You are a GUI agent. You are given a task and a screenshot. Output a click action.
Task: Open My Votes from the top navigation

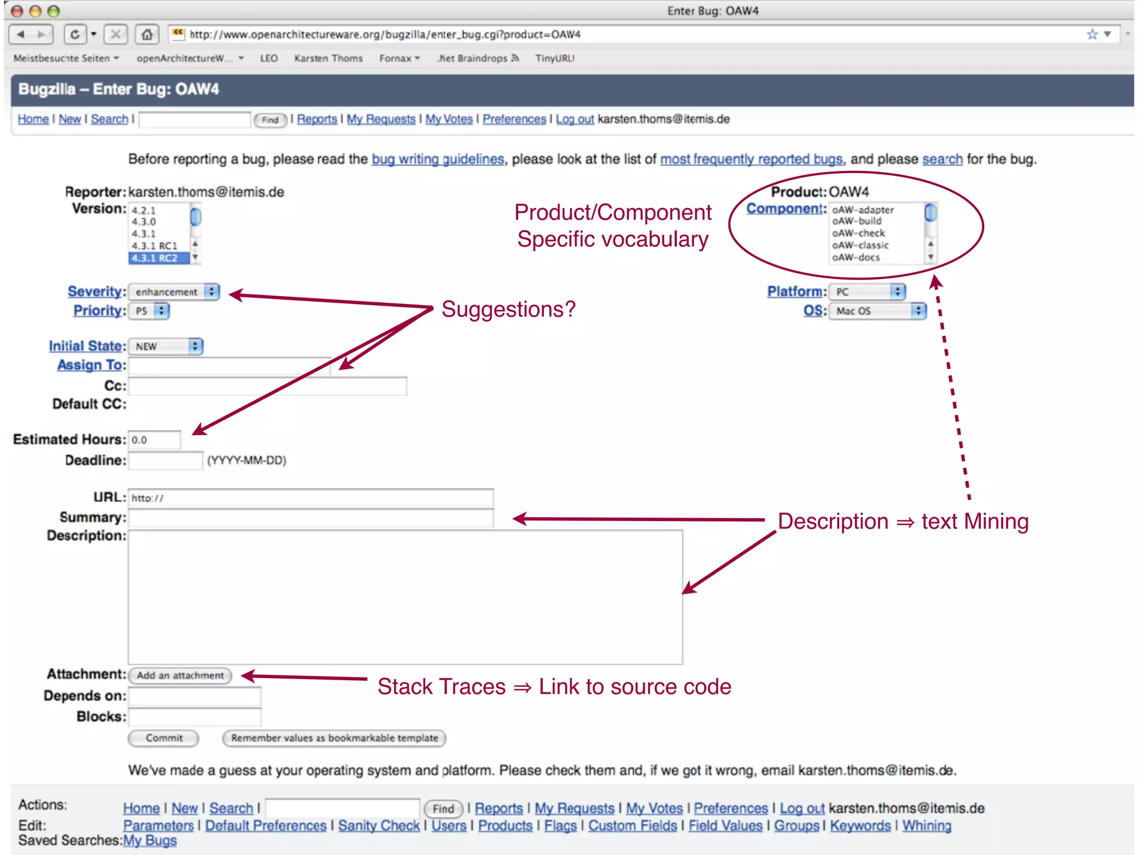click(x=449, y=119)
